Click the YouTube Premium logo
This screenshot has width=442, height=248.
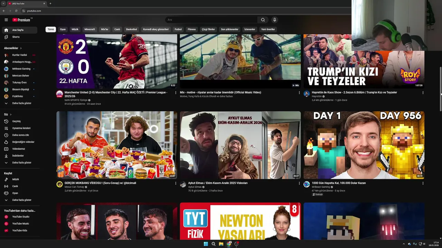tap(22, 20)
